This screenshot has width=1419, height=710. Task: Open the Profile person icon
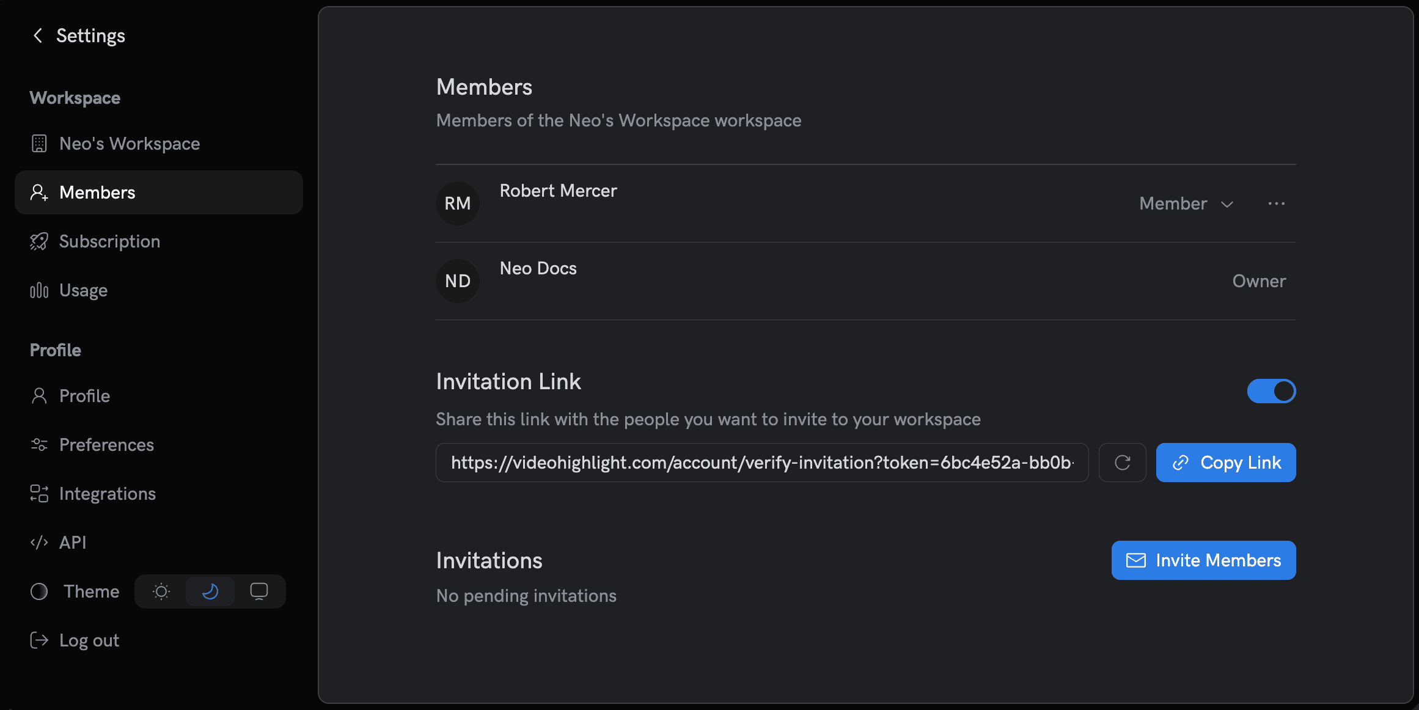[x=39, y=395]
